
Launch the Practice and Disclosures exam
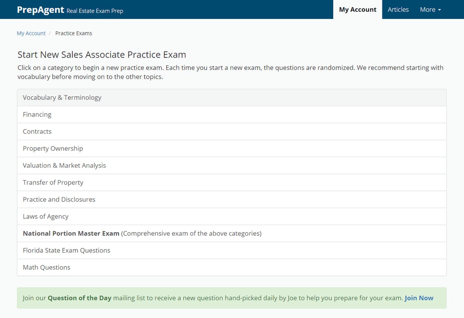(59, 200)
